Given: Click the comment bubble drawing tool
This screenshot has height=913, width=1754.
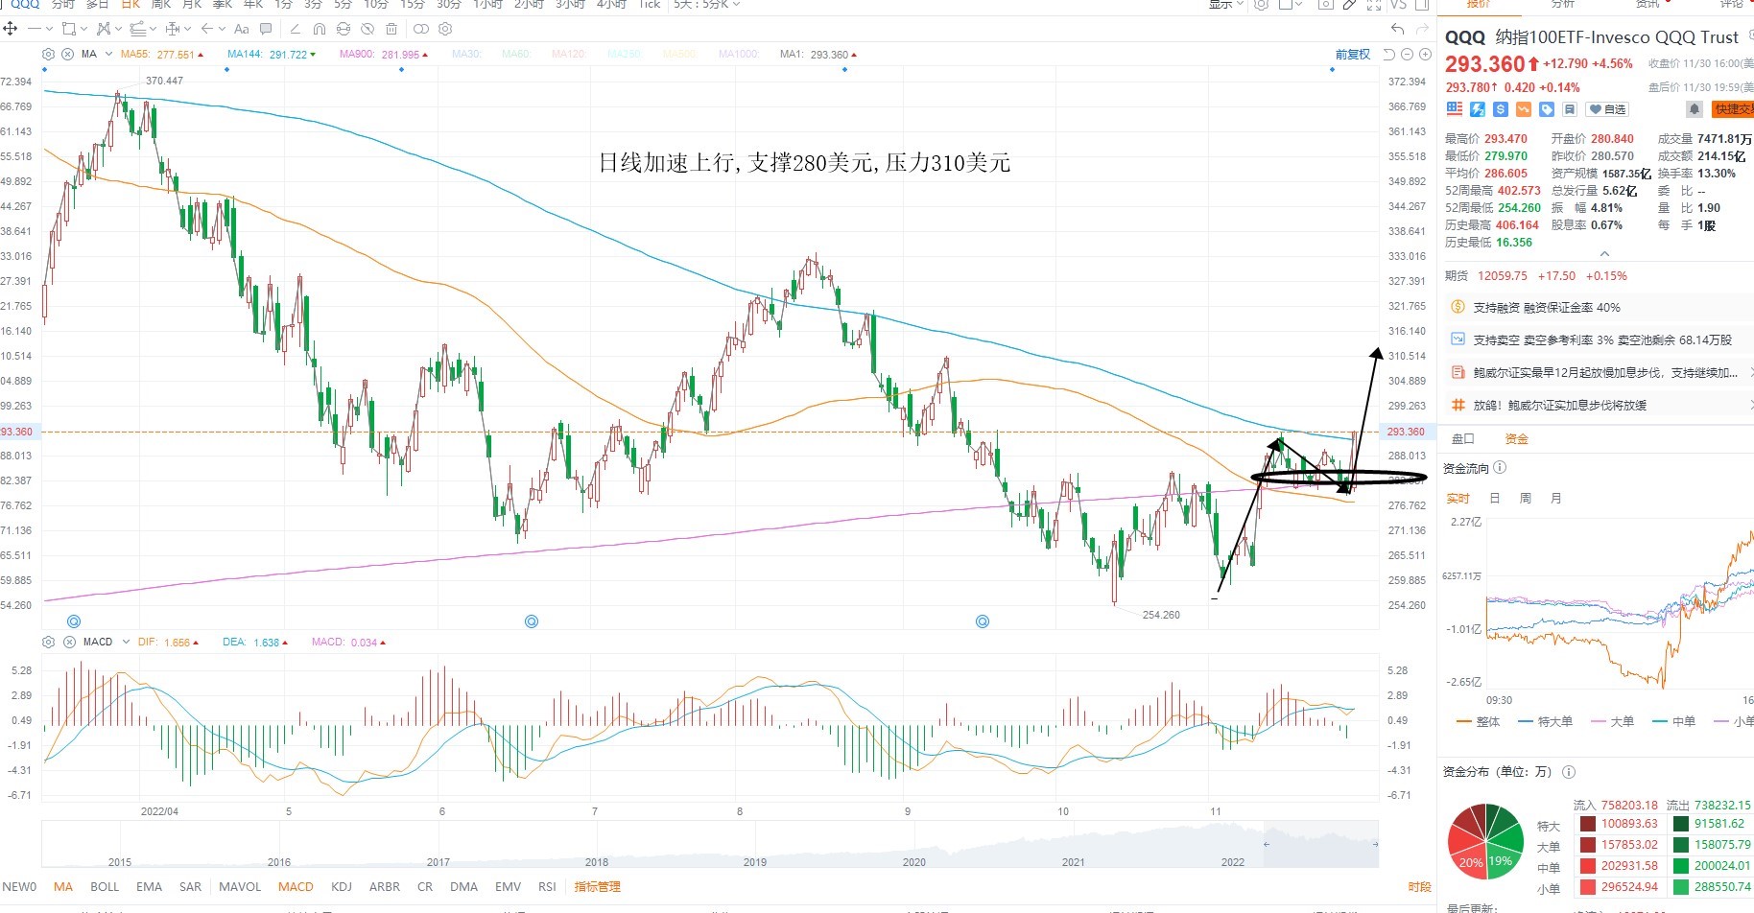Looking at the screenshot, I should (266, 29).
